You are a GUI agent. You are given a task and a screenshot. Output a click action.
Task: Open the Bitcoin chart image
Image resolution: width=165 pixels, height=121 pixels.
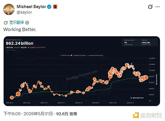82,71
